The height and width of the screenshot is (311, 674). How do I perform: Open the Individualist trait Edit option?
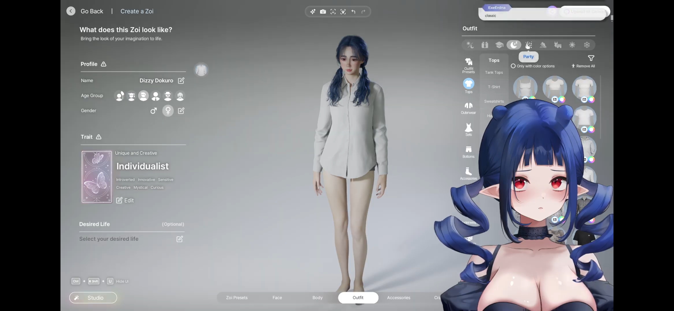coord(125,200)
